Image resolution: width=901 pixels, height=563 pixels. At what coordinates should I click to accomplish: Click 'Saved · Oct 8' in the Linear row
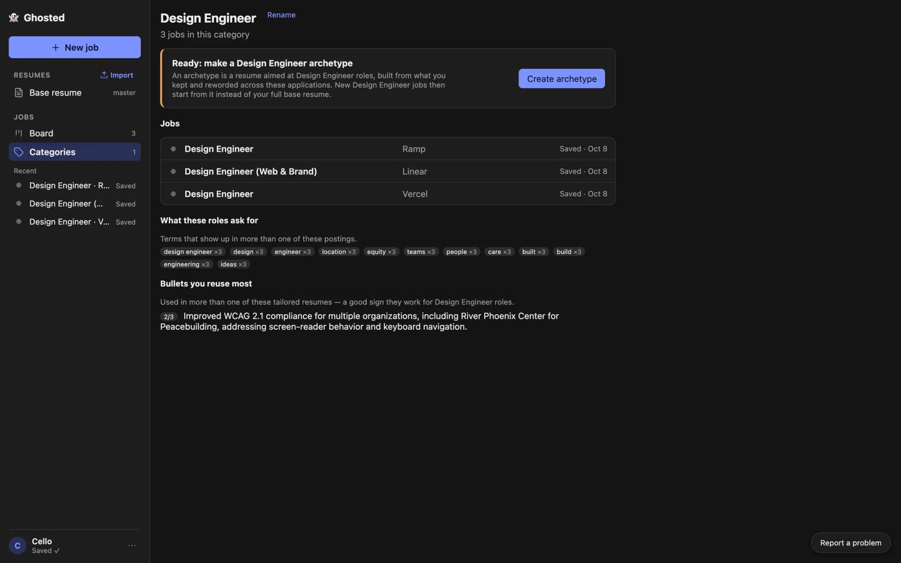click(x=583, y=171)
